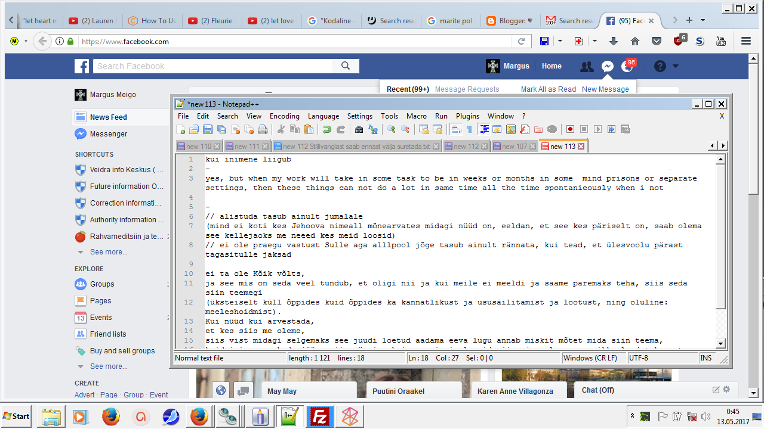This screenshot has height=429, width=764.
Task: Click the Run Macro Multiple Times icon
Action: pos(611,129)
